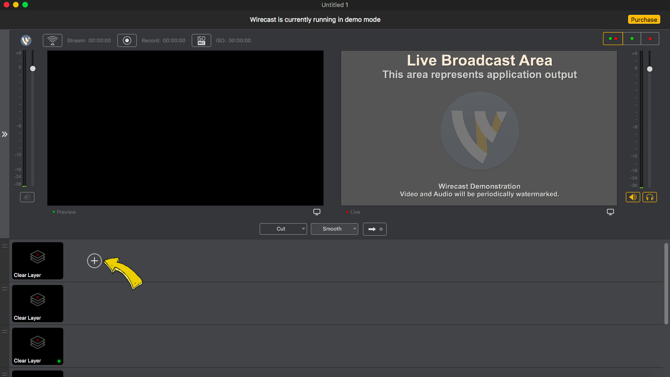670x377 pixels.
Task: Expand the left sidebar with double chevron
Action: point(5,134)
